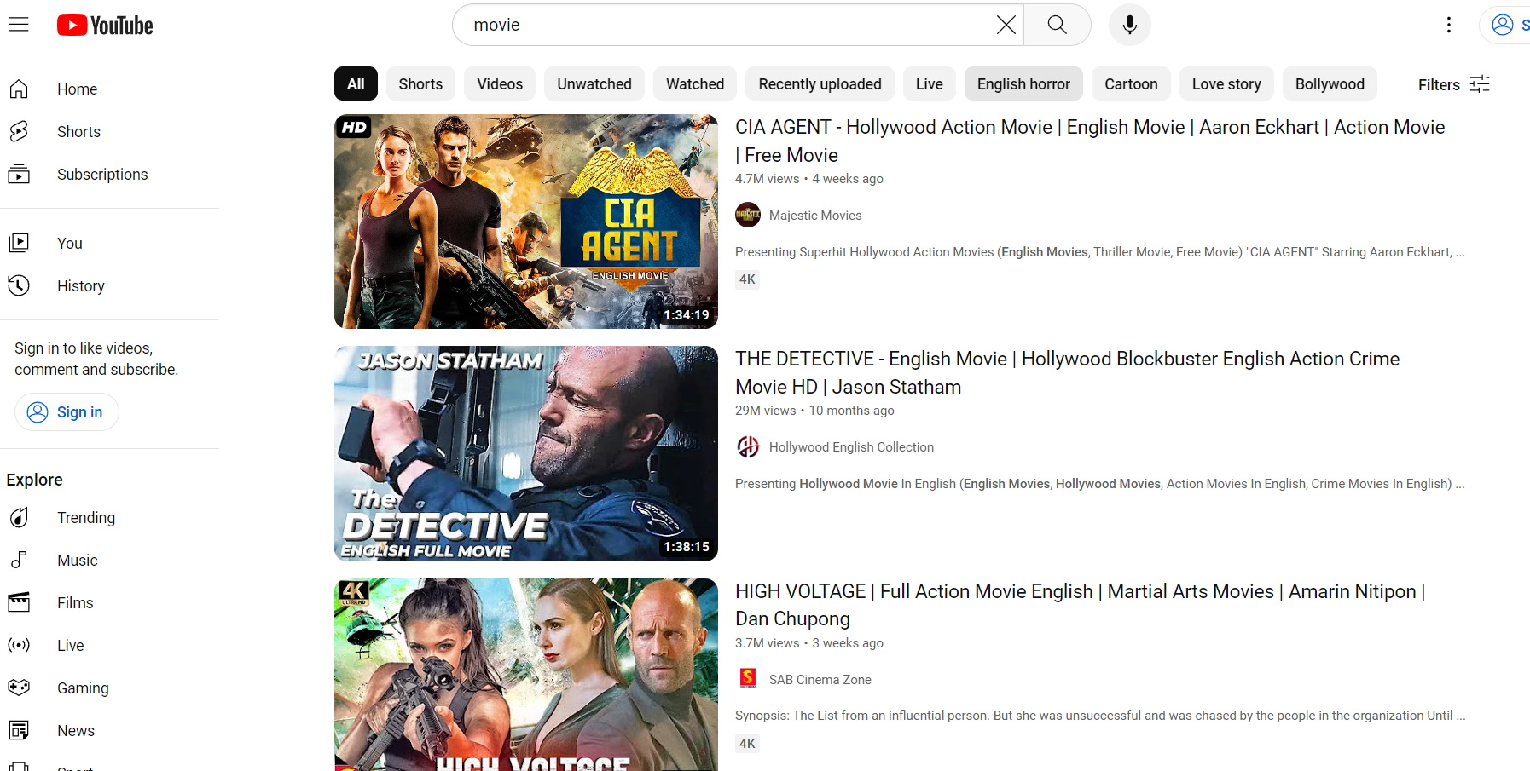The width and height of the screenshot is (1530, 771).
Task: Click Hollywood English Collection channel avatar
Action: (x=748, y=447)
